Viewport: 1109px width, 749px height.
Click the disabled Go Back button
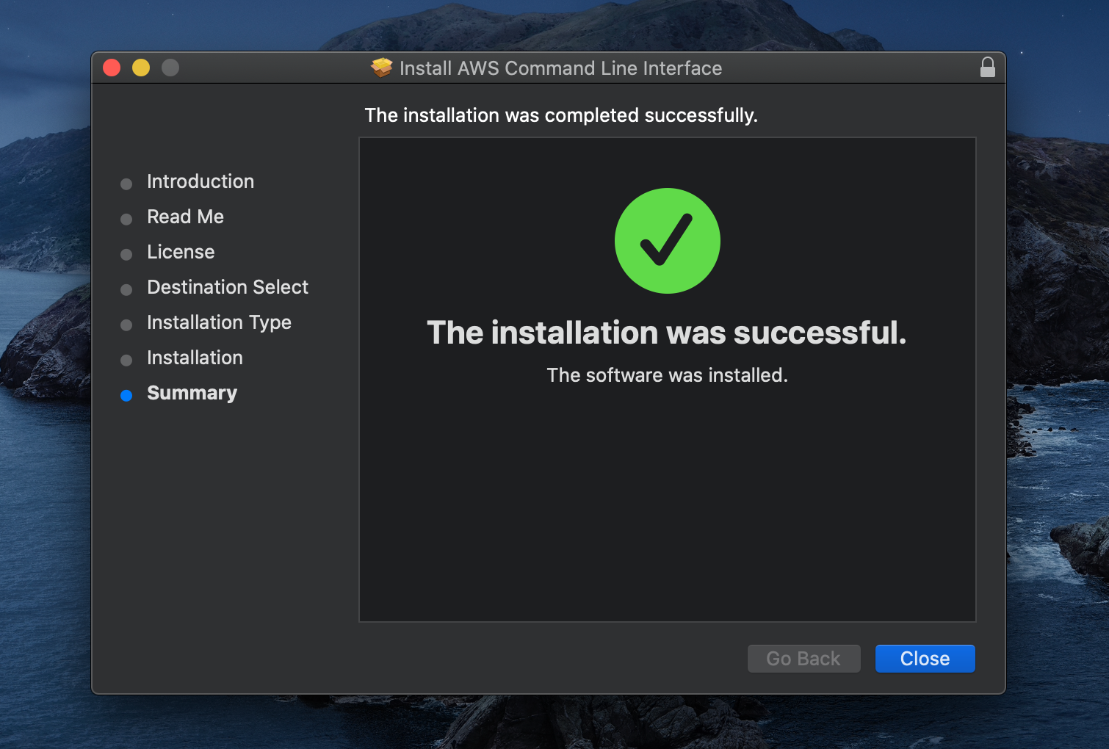click(803, 659)
